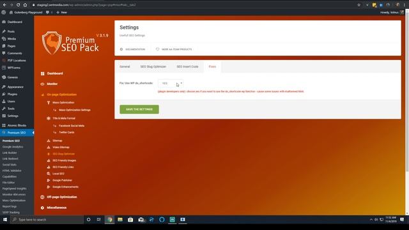Open Gutenberg Playground site link
409x230 pixels.
[26, 12]
